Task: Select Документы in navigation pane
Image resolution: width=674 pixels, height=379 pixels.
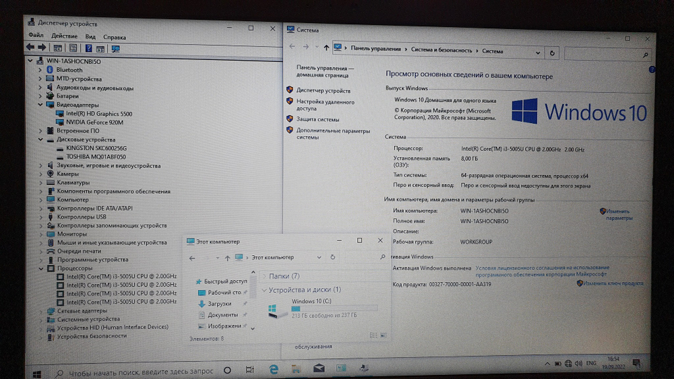Action: [218, 314]
